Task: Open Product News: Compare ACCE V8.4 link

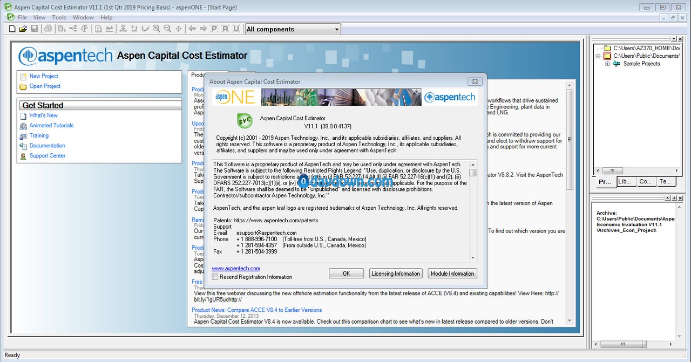Action: pyautogui.click(x=256, y=310)
